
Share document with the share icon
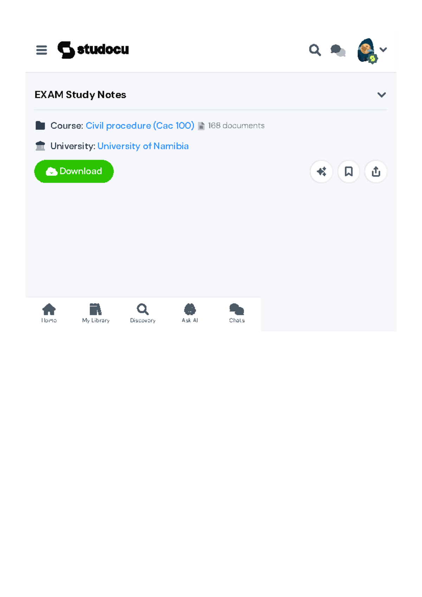pyautogui.click(x=376, y=172)
